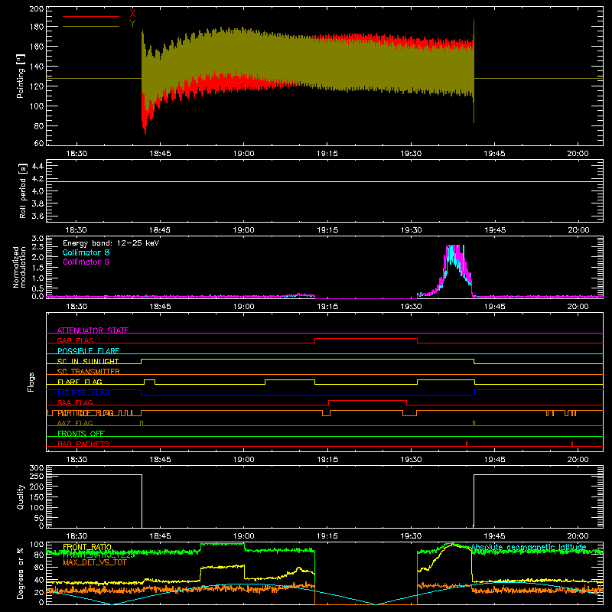Click 18:45 time label under Pointing plot
Screen dimensions: 612x612
tap(160, 154)
